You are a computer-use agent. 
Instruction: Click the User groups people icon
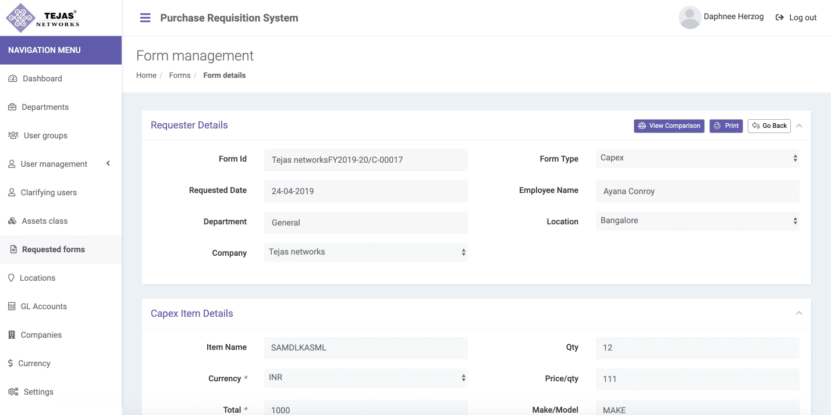(x=13, y=135)
